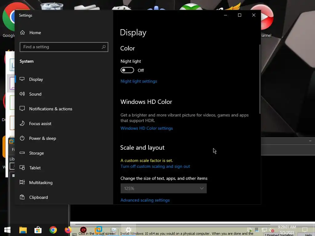Image resolution: width=315 pixels, height=236 pixels.
Task: Go to the Focus assist page
Action: pyautogui.click(x=40, y=124)
